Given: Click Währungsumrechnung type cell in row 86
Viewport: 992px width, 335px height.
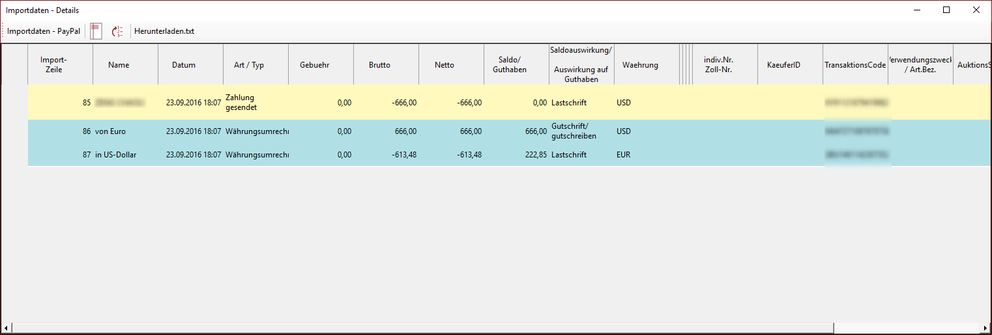Looking at the screenshot, I should click(x=255, y=131).
